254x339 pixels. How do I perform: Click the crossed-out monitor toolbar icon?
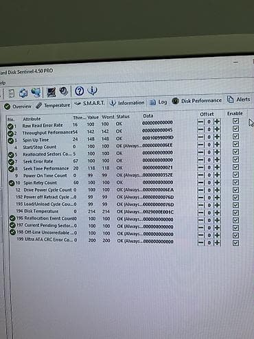coord(51,92)
